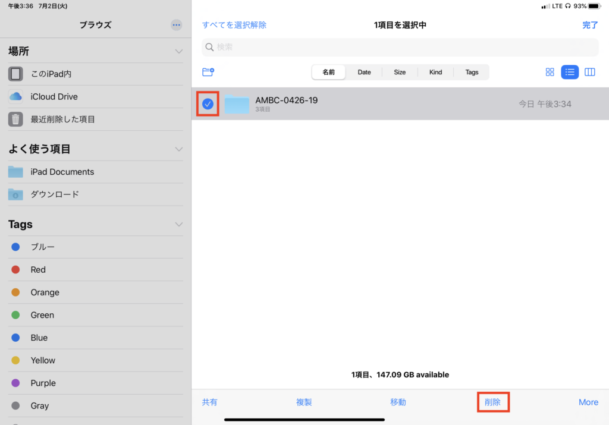The height and width of the screenshot is (425, 609).
Task: Filter by the ブルー tag
Action: pyautogui.click(x=96, y=247)
